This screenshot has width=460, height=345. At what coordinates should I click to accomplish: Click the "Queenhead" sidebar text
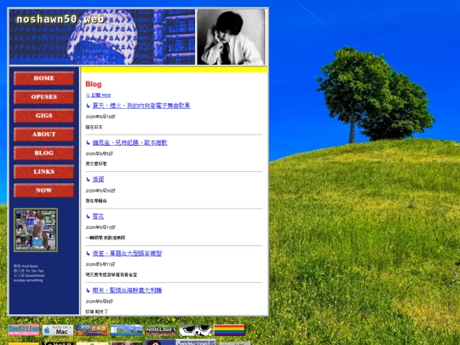[35, 275]
